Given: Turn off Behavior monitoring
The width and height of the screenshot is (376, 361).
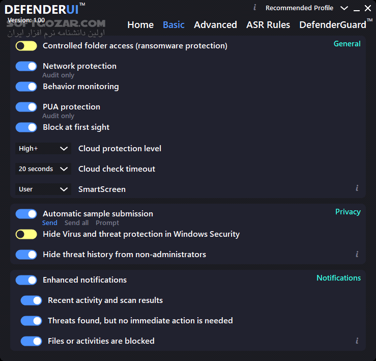Looking at the screenshot, I should click(x=26, y=87).
